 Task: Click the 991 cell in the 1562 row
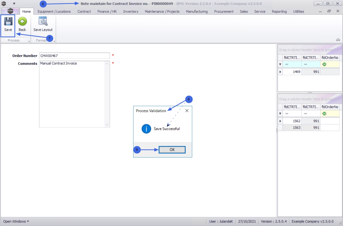311,121
